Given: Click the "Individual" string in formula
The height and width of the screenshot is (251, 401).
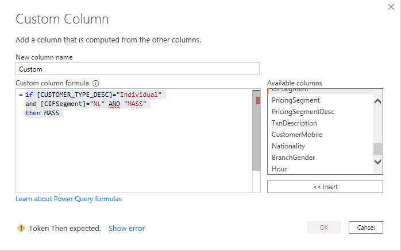Looking at the screenshot, I should (139, 95).
